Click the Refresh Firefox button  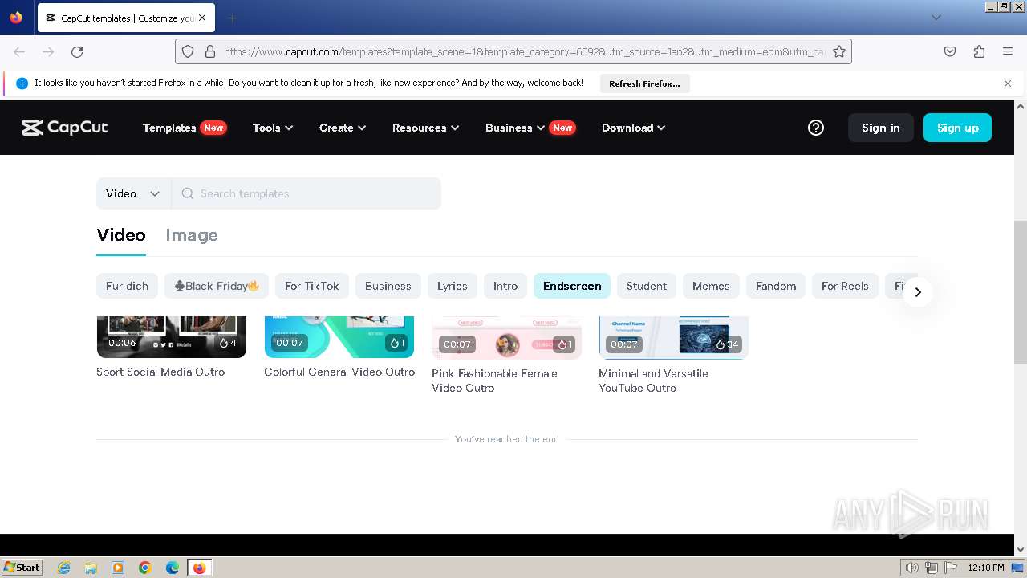pyautogui.click(x=644, y=83)
